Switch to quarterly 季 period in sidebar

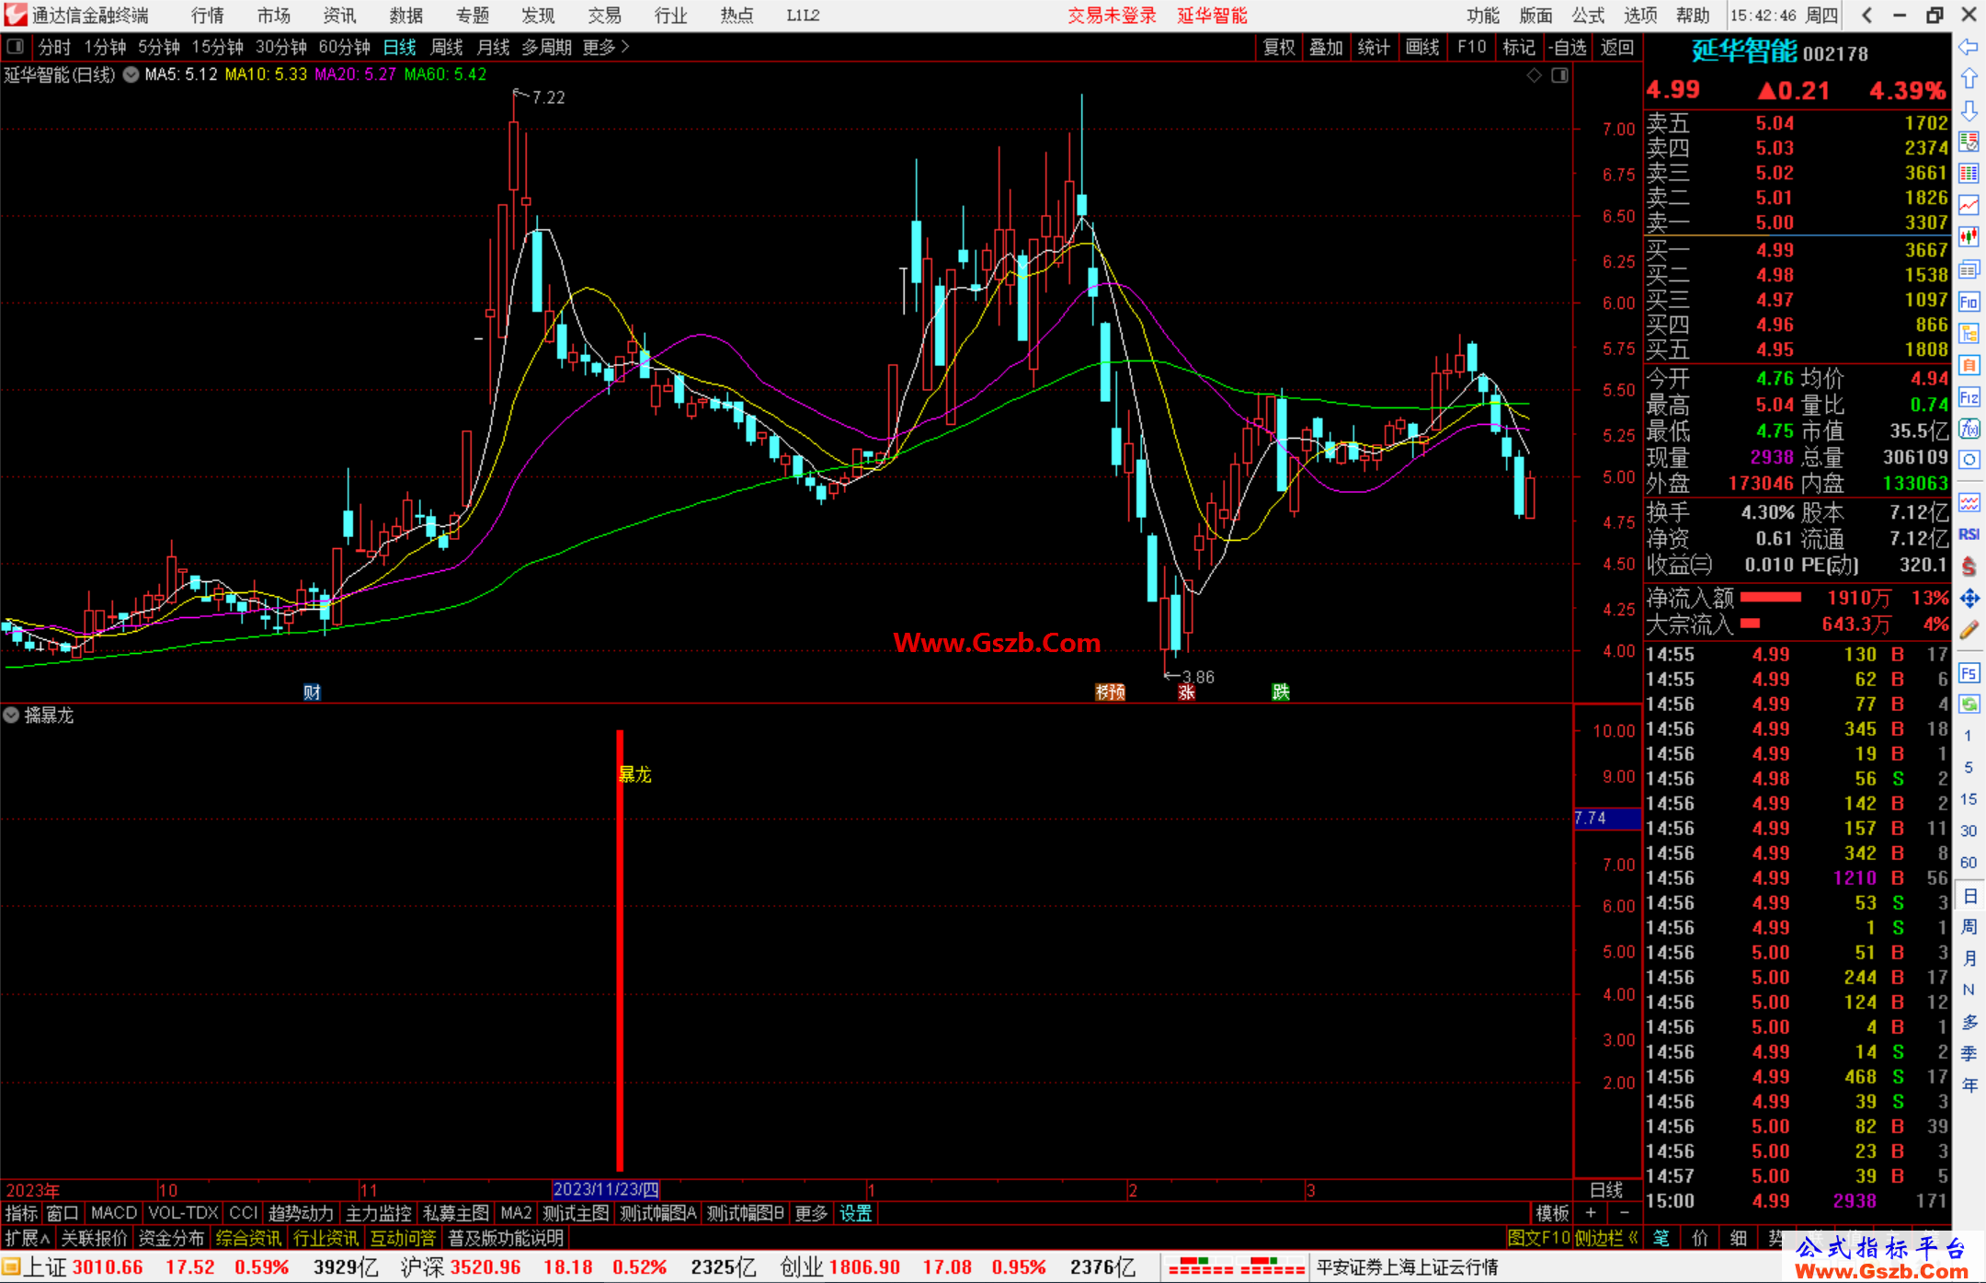click(1969, 1053)
